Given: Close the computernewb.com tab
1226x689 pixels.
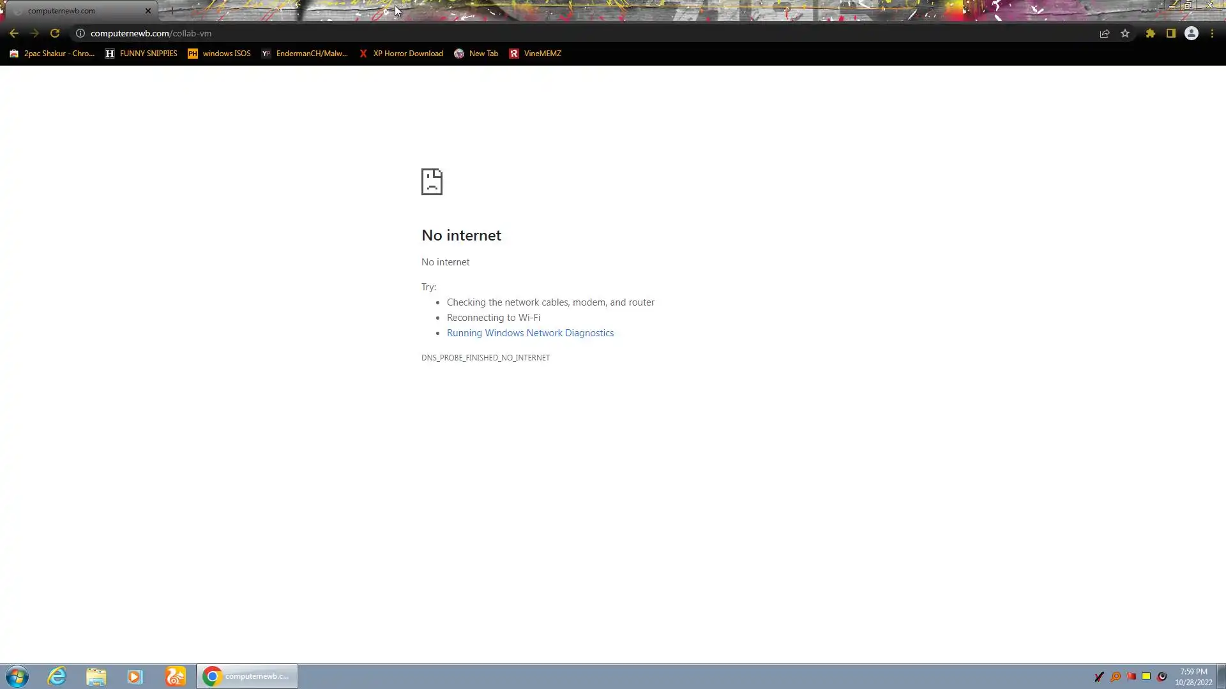Looking at the screenshot, I should point(148,11).
